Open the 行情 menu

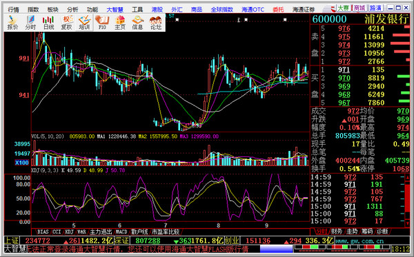(x=13, y=10)
